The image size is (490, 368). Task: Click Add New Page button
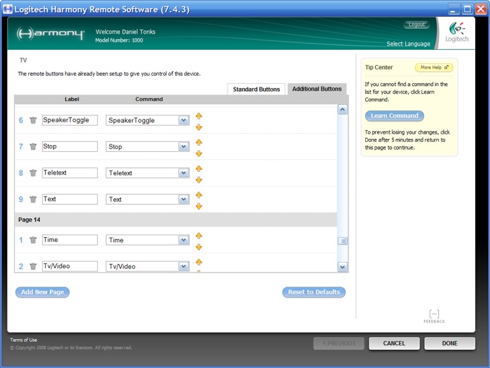[x=42, y=292]
